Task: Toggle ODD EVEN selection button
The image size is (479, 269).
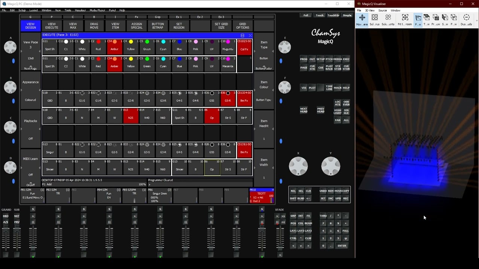Action: (x=346, y=103)
